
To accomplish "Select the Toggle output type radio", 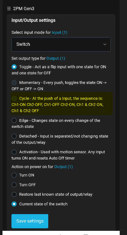I will click(x=14, y=67).
